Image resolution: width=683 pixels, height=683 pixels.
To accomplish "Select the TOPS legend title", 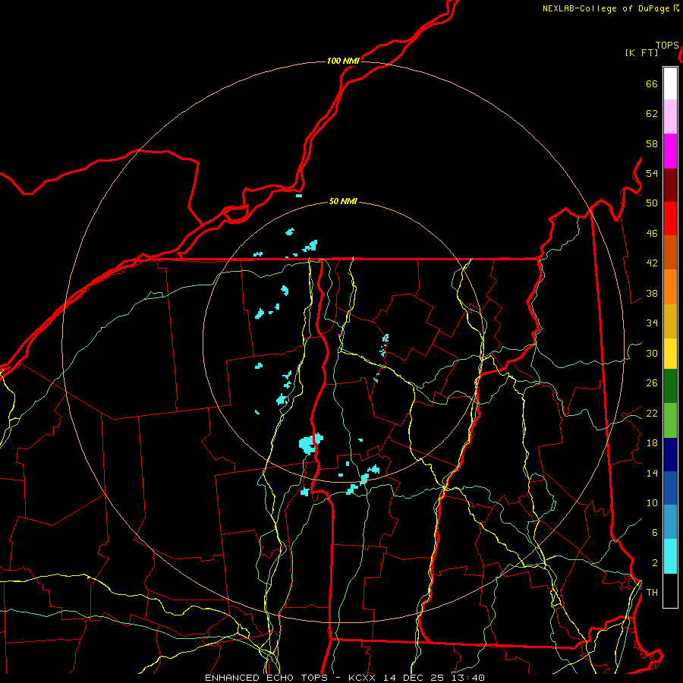I will (667, 46).
